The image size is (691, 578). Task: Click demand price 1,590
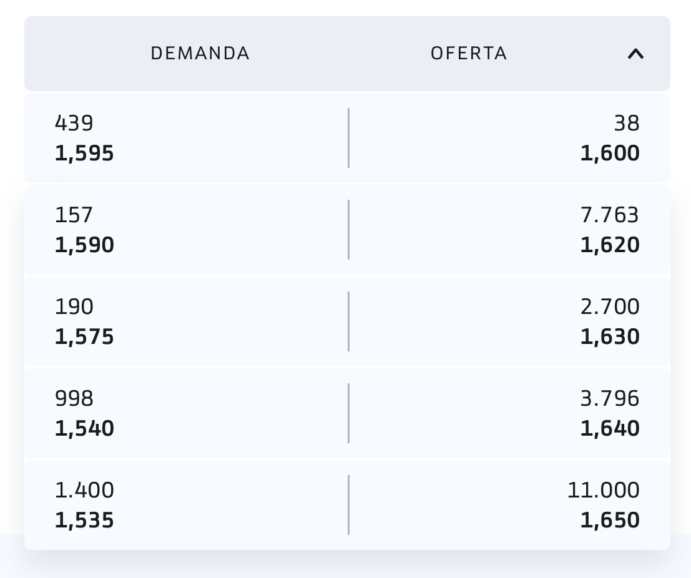click(84, 245)
